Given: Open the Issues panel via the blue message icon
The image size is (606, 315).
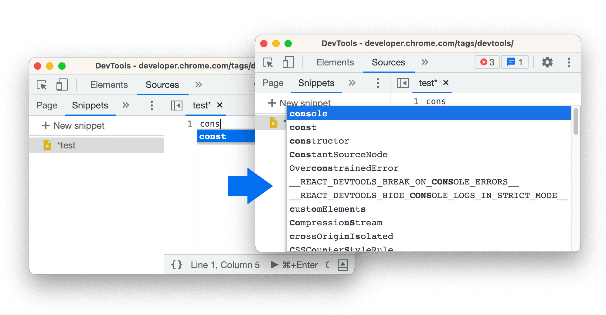Looking at the screenshot, I should [515, 62].
